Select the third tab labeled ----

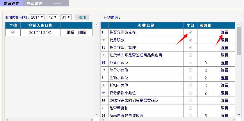tap(57, 3)
